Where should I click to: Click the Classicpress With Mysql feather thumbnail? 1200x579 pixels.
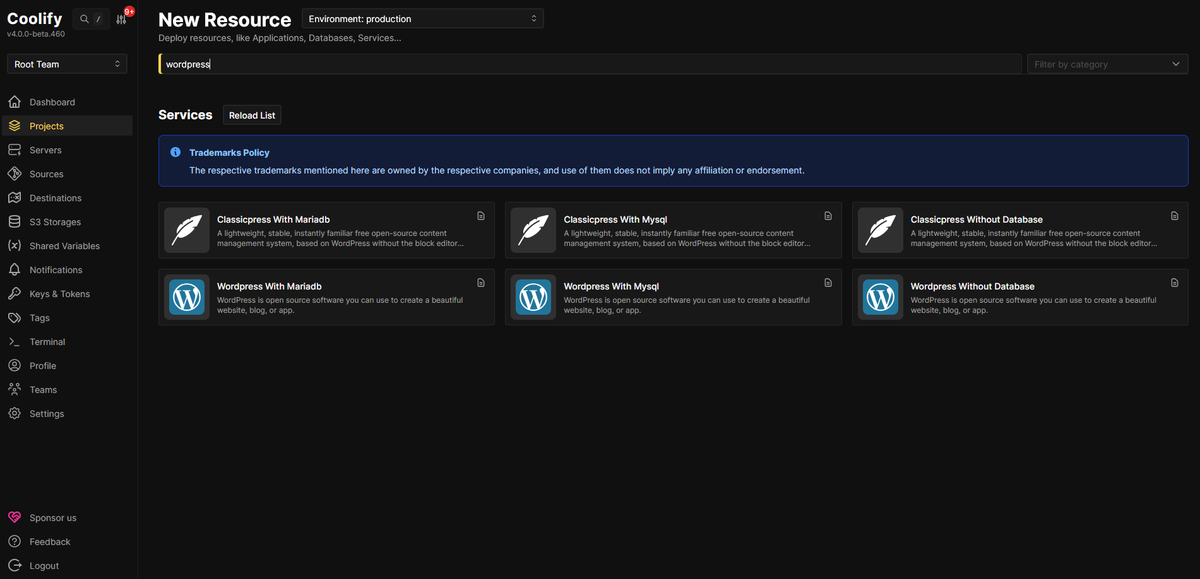pyautogui.click(x=533, y=230)
